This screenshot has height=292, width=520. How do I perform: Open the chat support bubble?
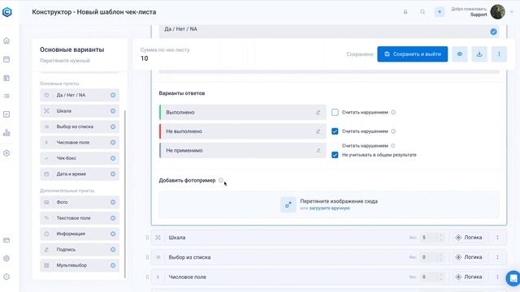point(513,277)
